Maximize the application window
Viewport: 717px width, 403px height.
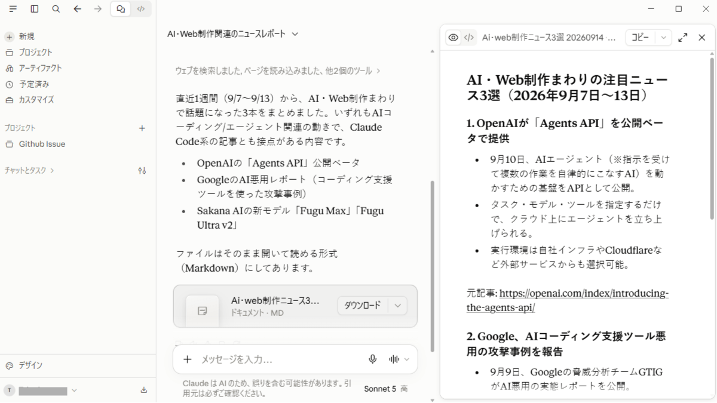click(x=678, y=9)
